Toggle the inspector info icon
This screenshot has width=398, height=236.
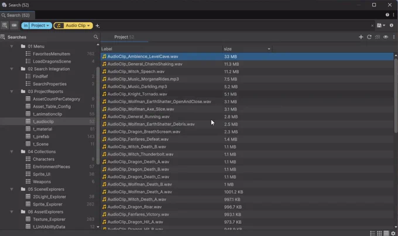pyautogui.click(x=392, y=25)
